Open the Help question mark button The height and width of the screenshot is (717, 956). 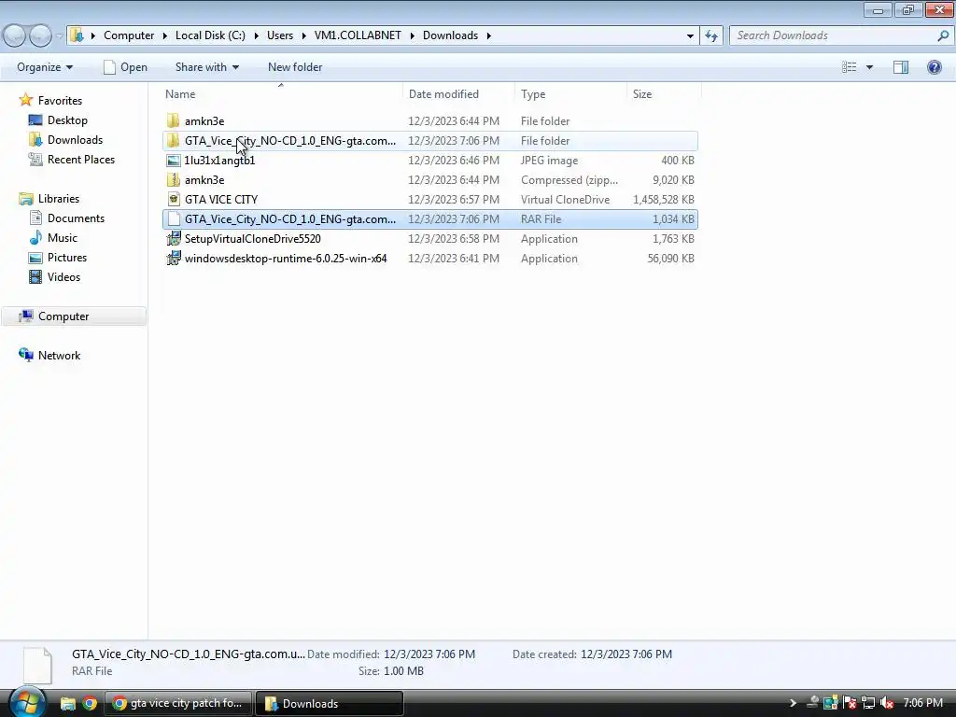point(934,67)
